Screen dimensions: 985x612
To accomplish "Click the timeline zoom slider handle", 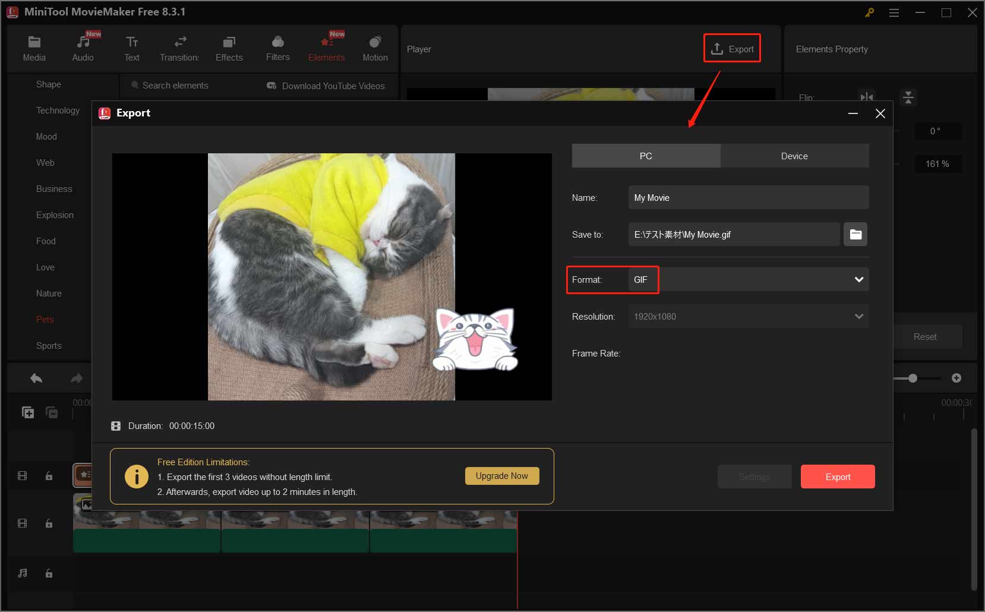I will tap(913, 378).
